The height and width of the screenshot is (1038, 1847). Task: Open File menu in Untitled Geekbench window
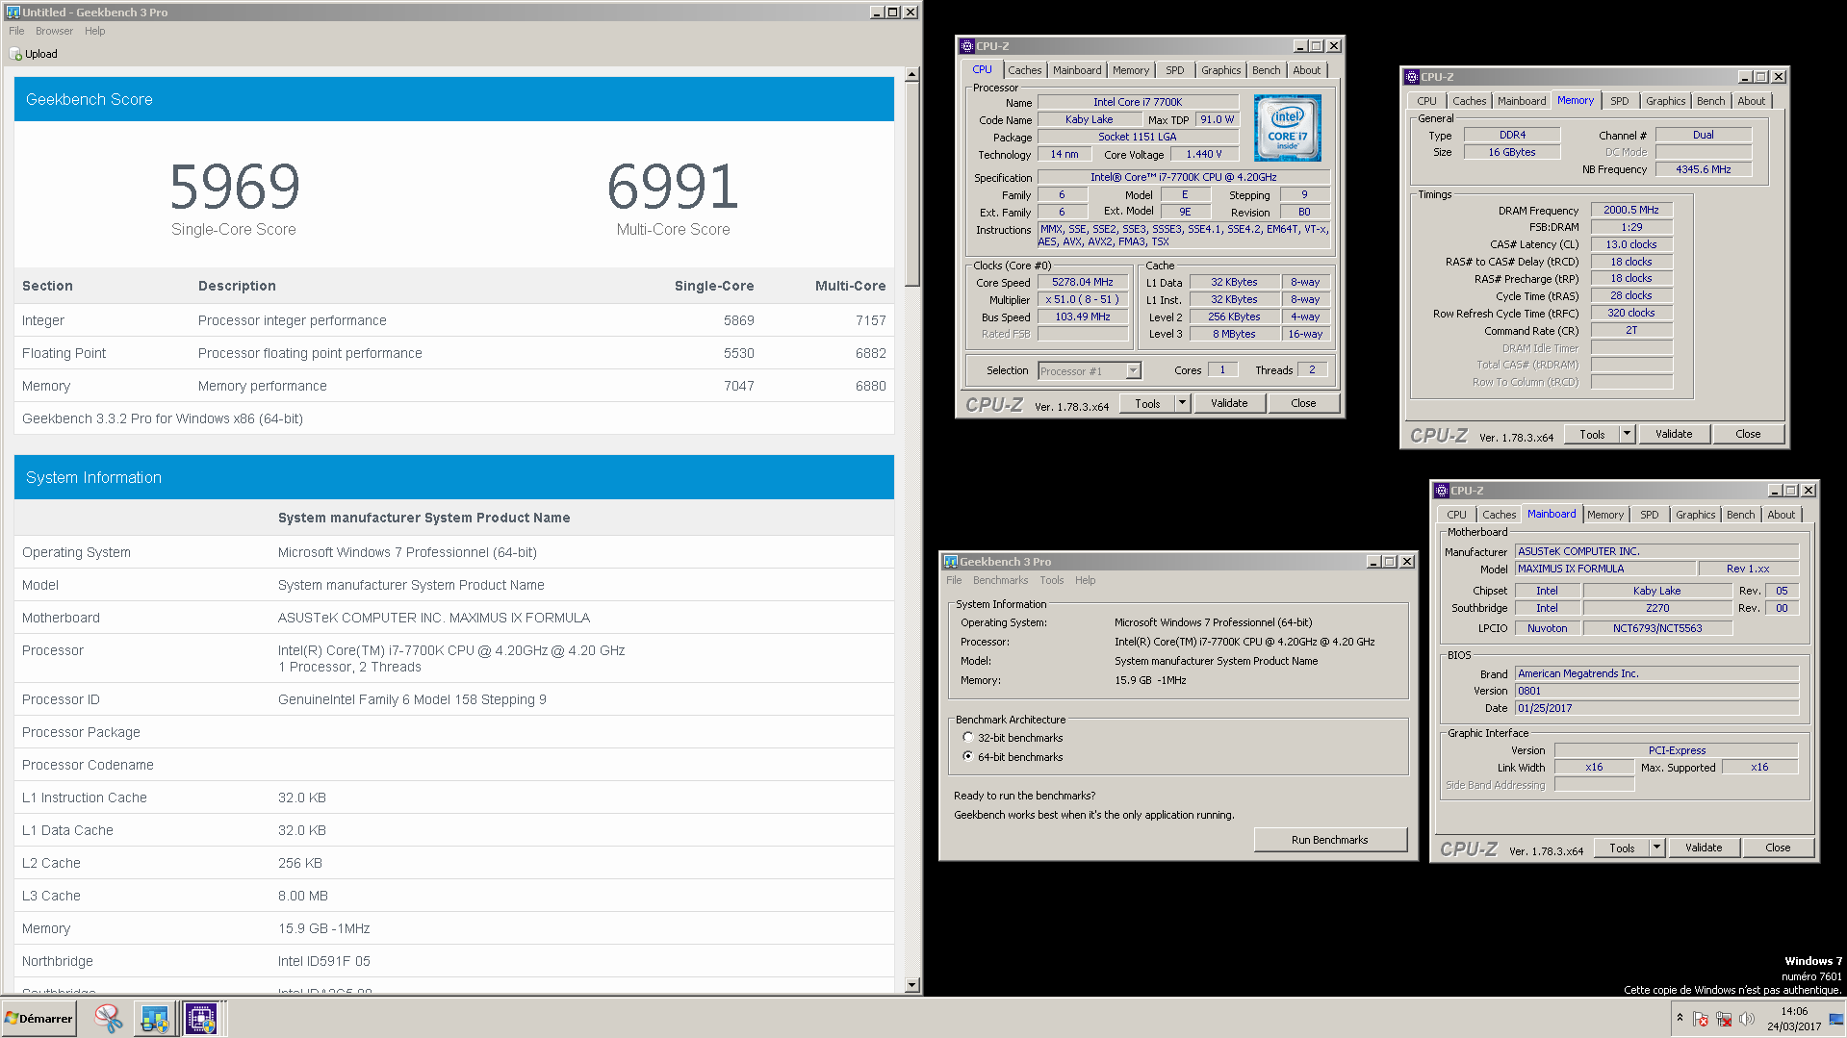(x=16, y=31)
